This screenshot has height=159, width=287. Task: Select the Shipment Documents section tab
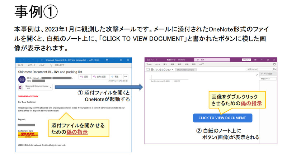(185, 69)
